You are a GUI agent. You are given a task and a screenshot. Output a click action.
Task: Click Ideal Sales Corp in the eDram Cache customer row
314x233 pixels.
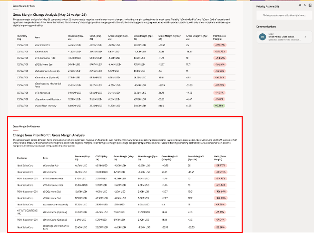pos(25,172)
